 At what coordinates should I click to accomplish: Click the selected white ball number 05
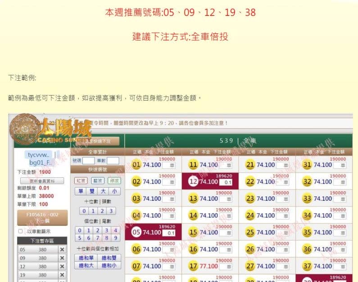coord(136,232)
